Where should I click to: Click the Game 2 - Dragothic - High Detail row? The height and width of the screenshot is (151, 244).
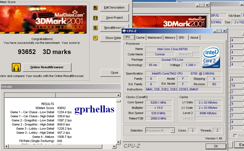click(41, 125)
